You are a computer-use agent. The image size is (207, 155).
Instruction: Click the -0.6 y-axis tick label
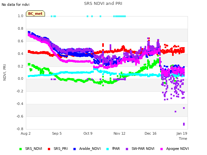pyautogui.click(x=20, y=116)
